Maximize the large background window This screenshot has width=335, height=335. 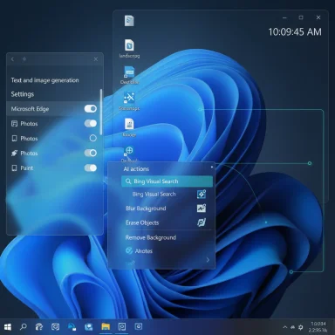pos(301,17)
